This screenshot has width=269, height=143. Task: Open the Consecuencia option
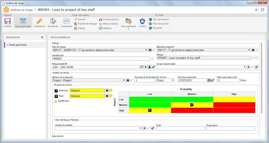tap(108, 19)
